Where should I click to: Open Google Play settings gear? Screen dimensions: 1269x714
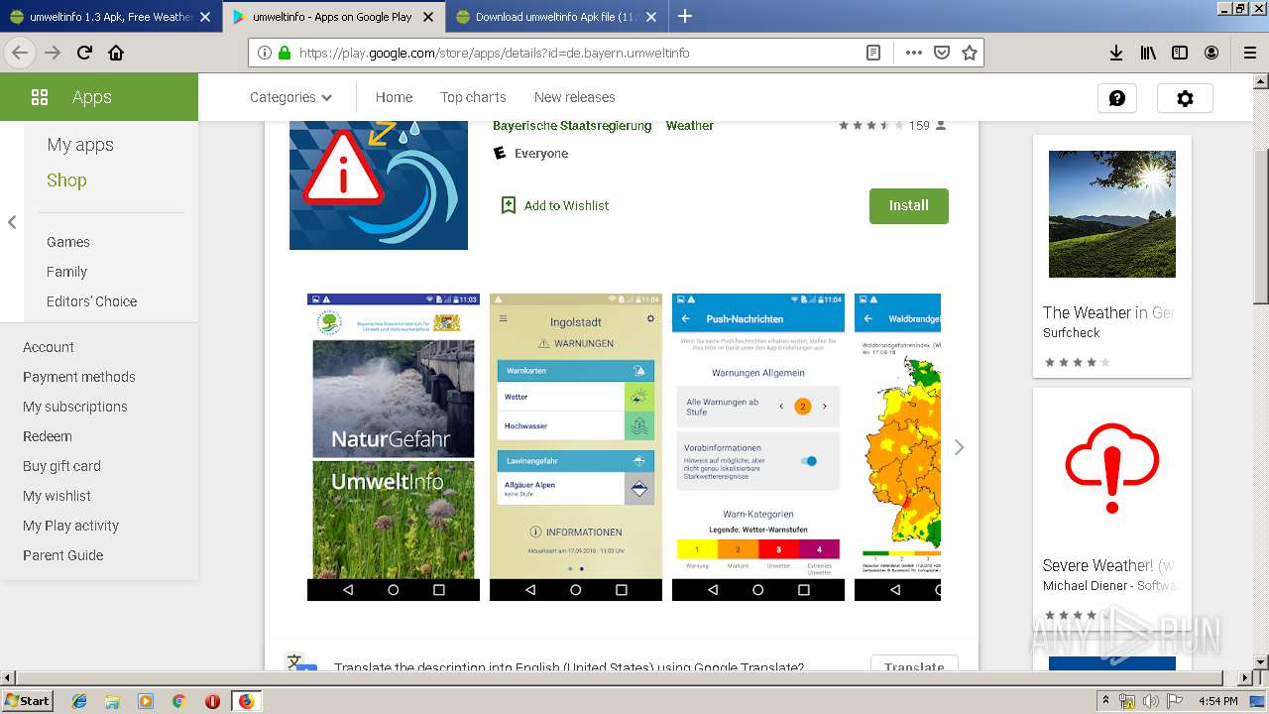click(x=1185, y=98)
